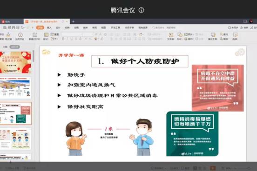Click the user avatar icon
The width and height of the screenshot is (257, 171).
point(251,21)
